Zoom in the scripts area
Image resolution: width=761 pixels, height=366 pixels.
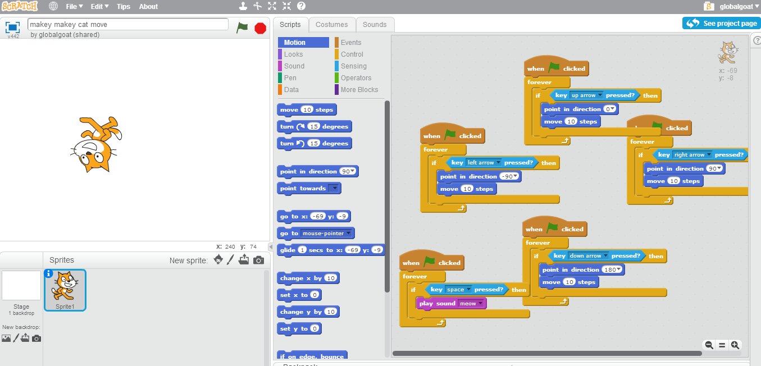[735, 345]
